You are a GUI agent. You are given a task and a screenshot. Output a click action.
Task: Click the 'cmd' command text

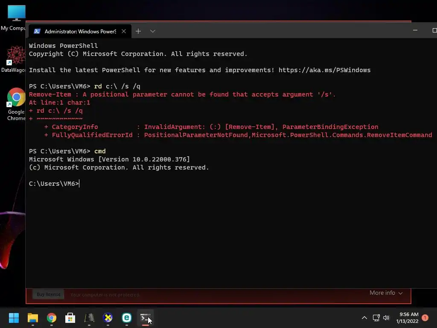click(x=100, y=151)
